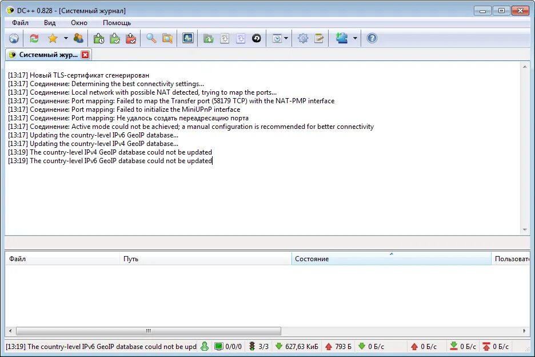This screenshot has width=535, height=357.
Task: Click 'Updating the country-level IPv6 GeoIP database...'
Action: 93,135
